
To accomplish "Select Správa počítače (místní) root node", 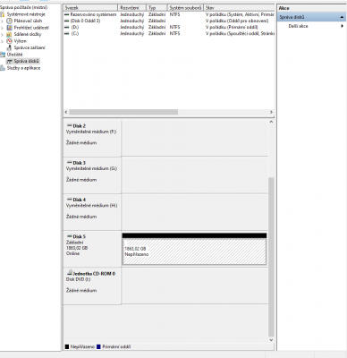I will 23,7.
